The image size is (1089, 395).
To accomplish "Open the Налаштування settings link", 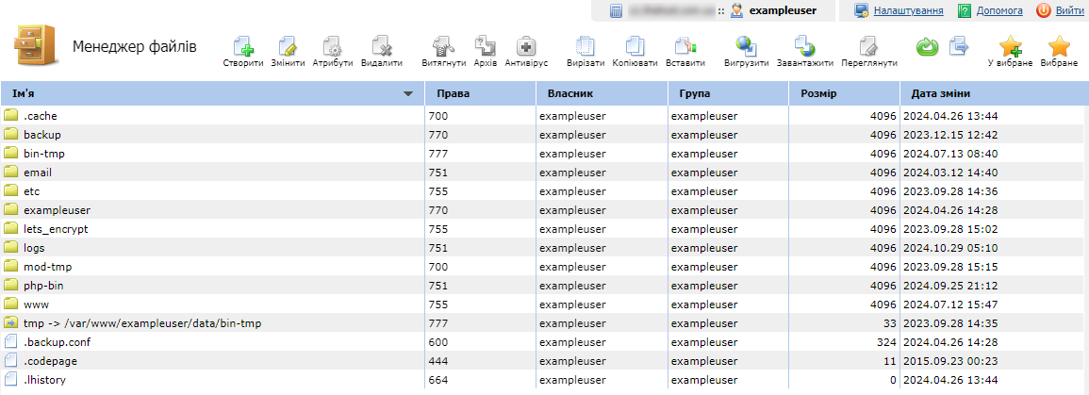I will 908,10.
